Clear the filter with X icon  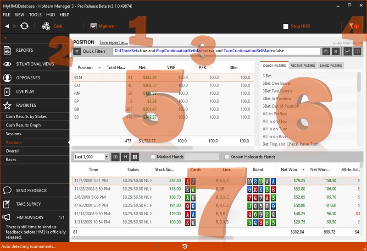336,51
